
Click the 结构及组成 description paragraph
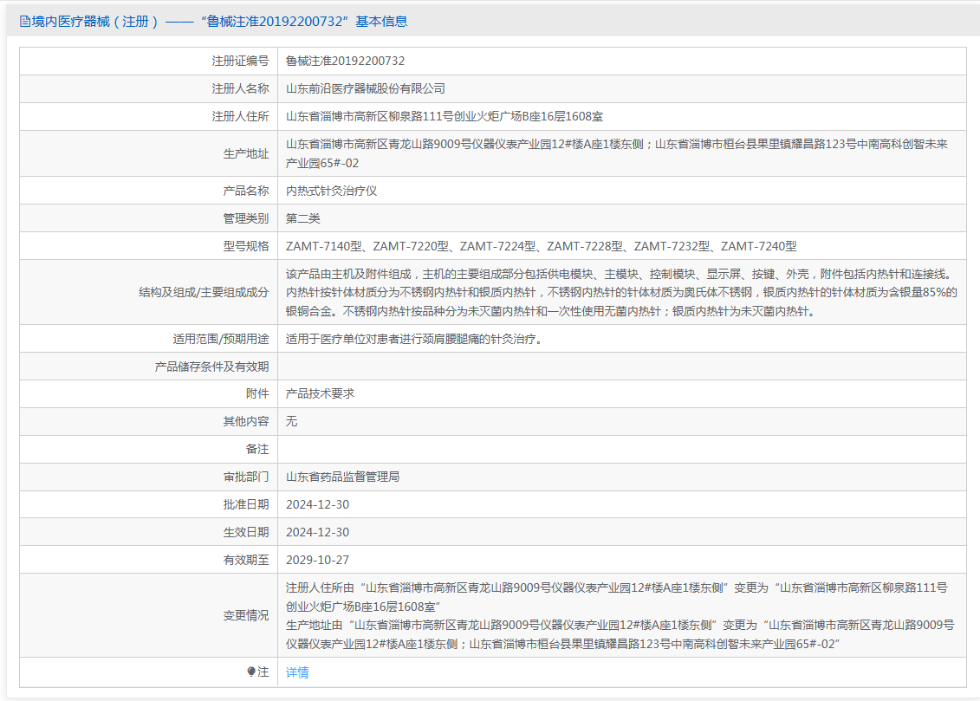(x=621, y=293)
